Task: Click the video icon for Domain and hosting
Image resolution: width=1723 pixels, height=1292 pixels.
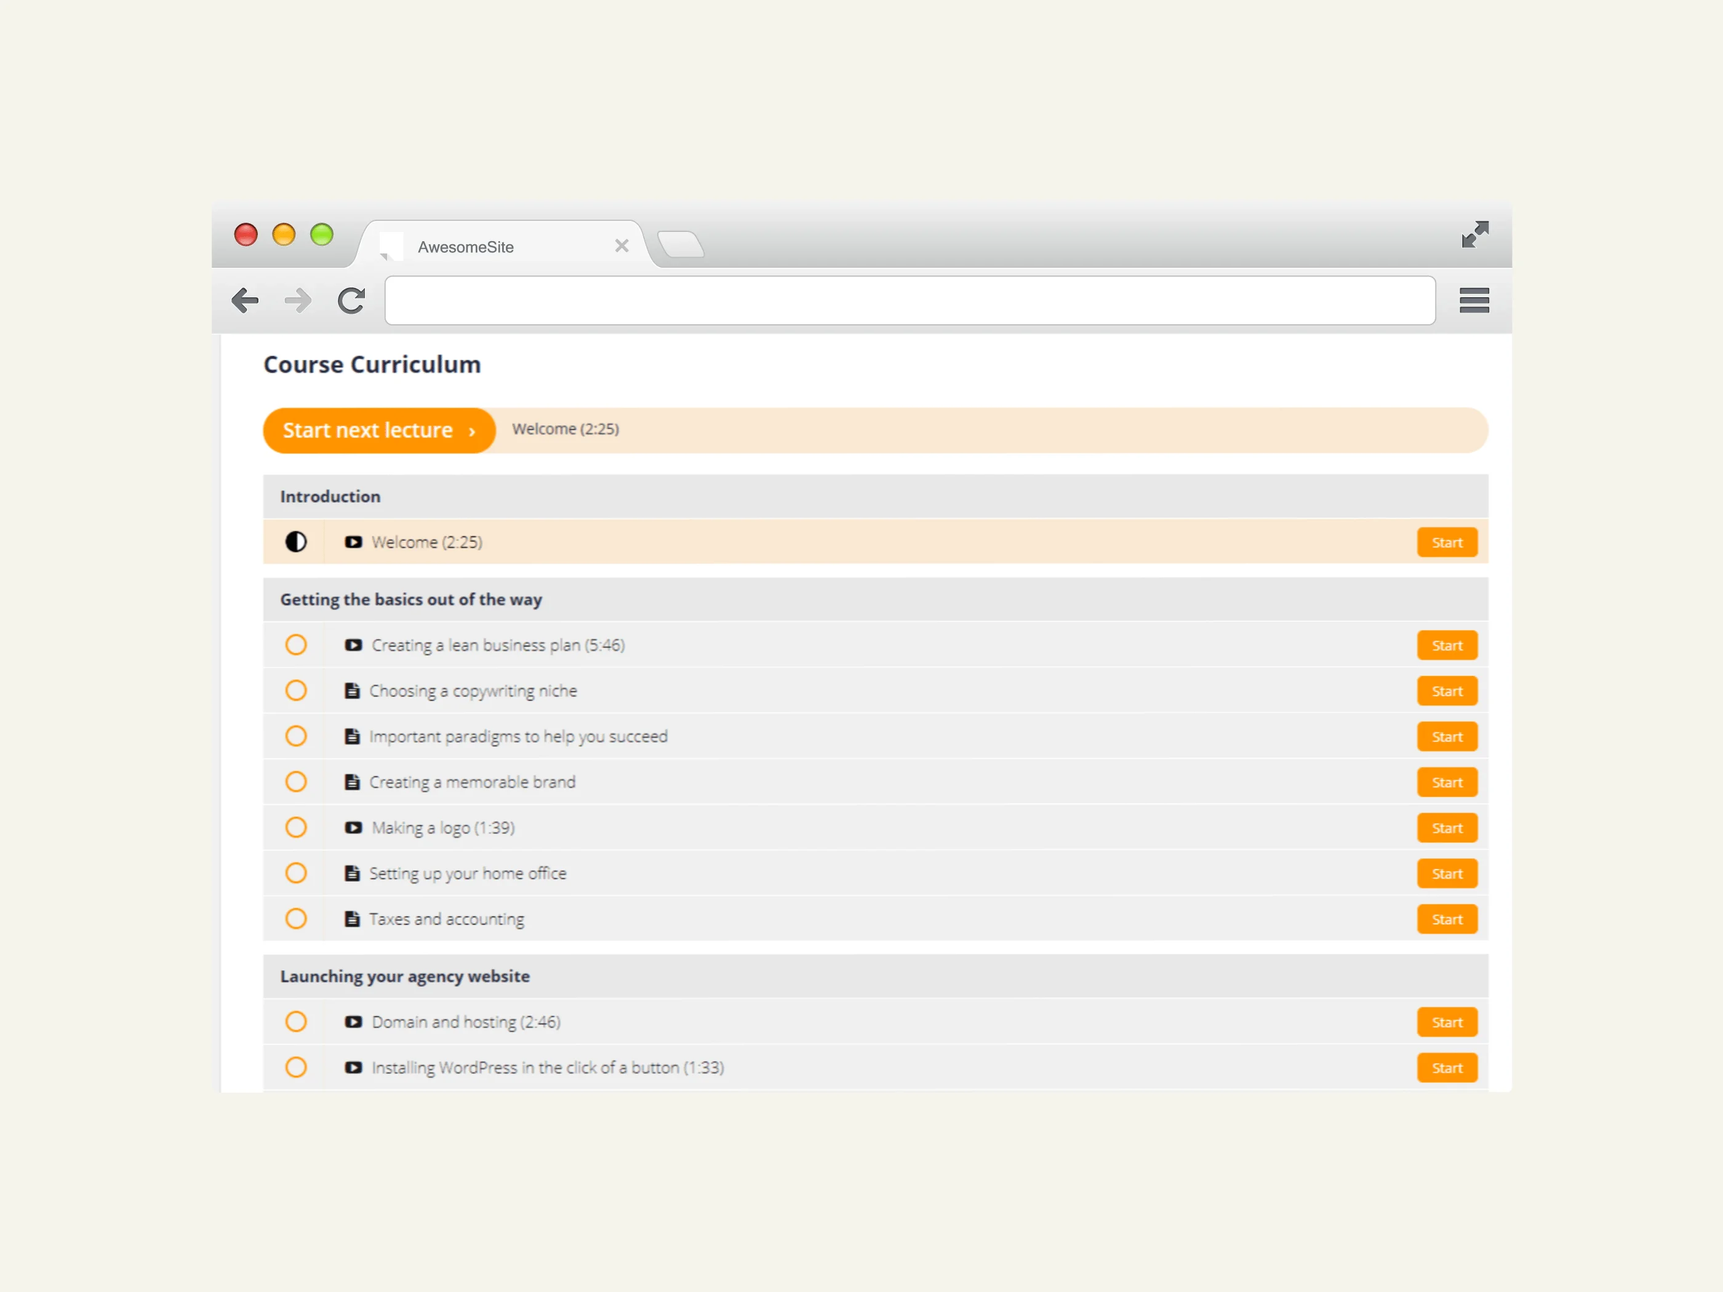Action: [353, 1022]
